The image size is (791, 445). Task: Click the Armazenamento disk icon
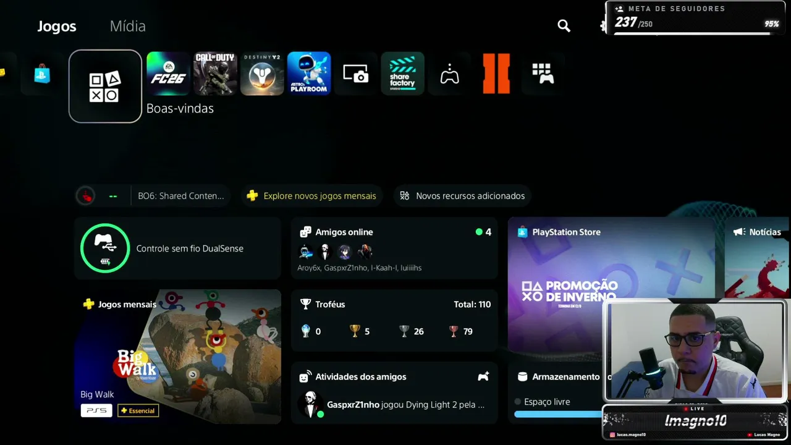(522, 377)
